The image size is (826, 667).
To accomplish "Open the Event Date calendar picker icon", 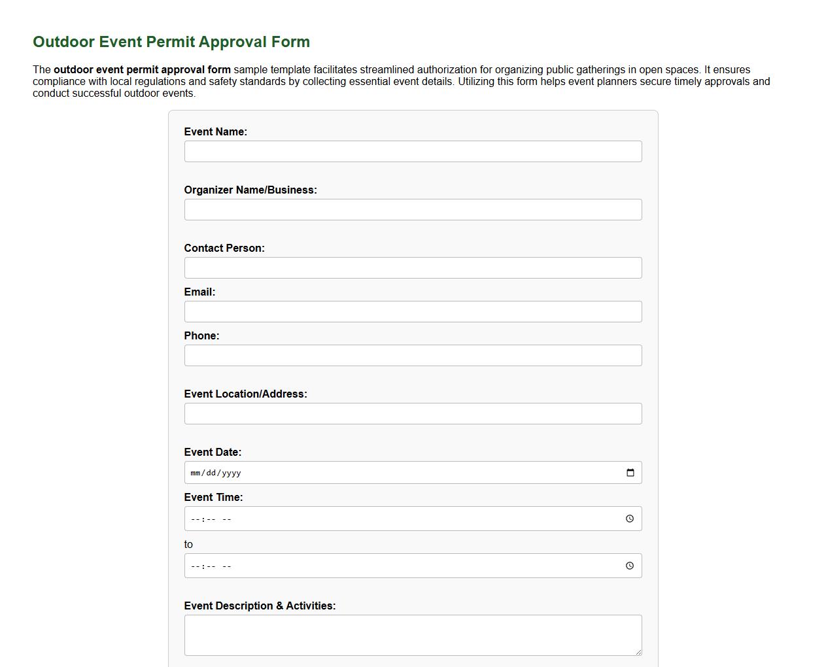I will [x=630, y=472].
